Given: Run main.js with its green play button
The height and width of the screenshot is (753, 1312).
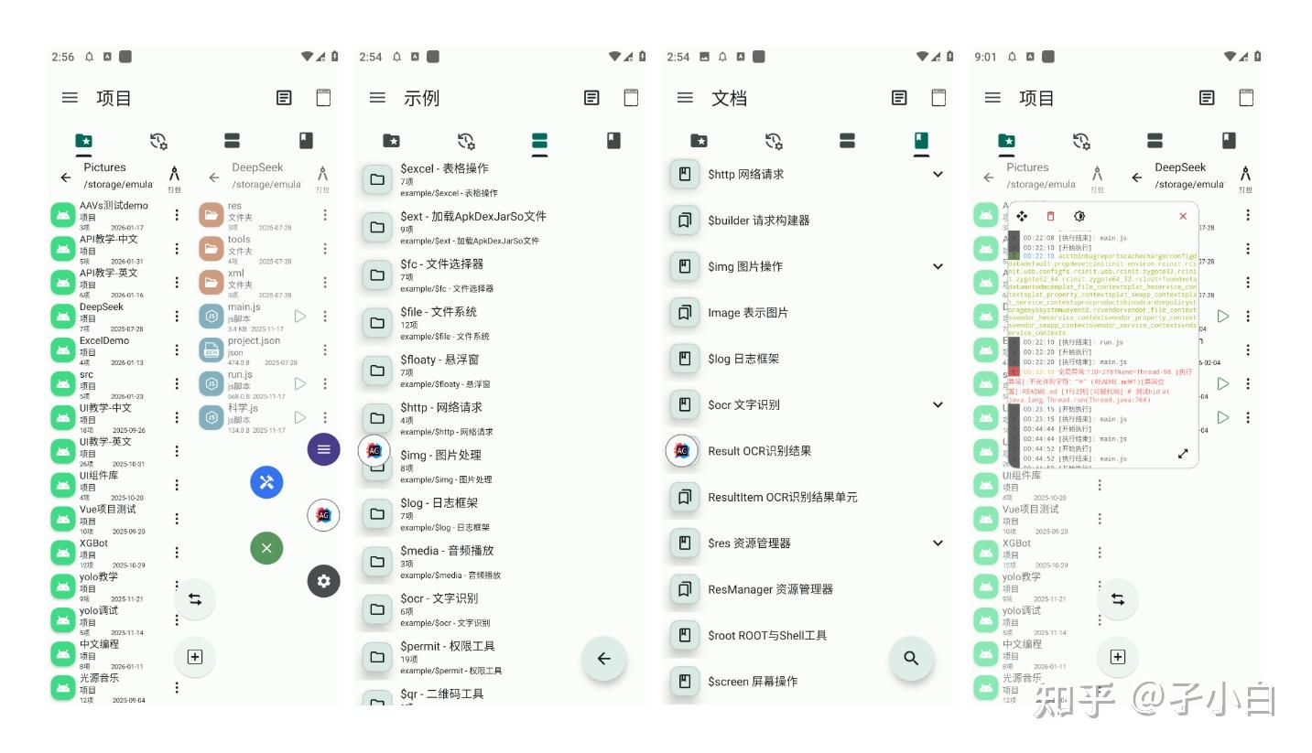Looking at the screenshot, I should click(x=300, y=316).
